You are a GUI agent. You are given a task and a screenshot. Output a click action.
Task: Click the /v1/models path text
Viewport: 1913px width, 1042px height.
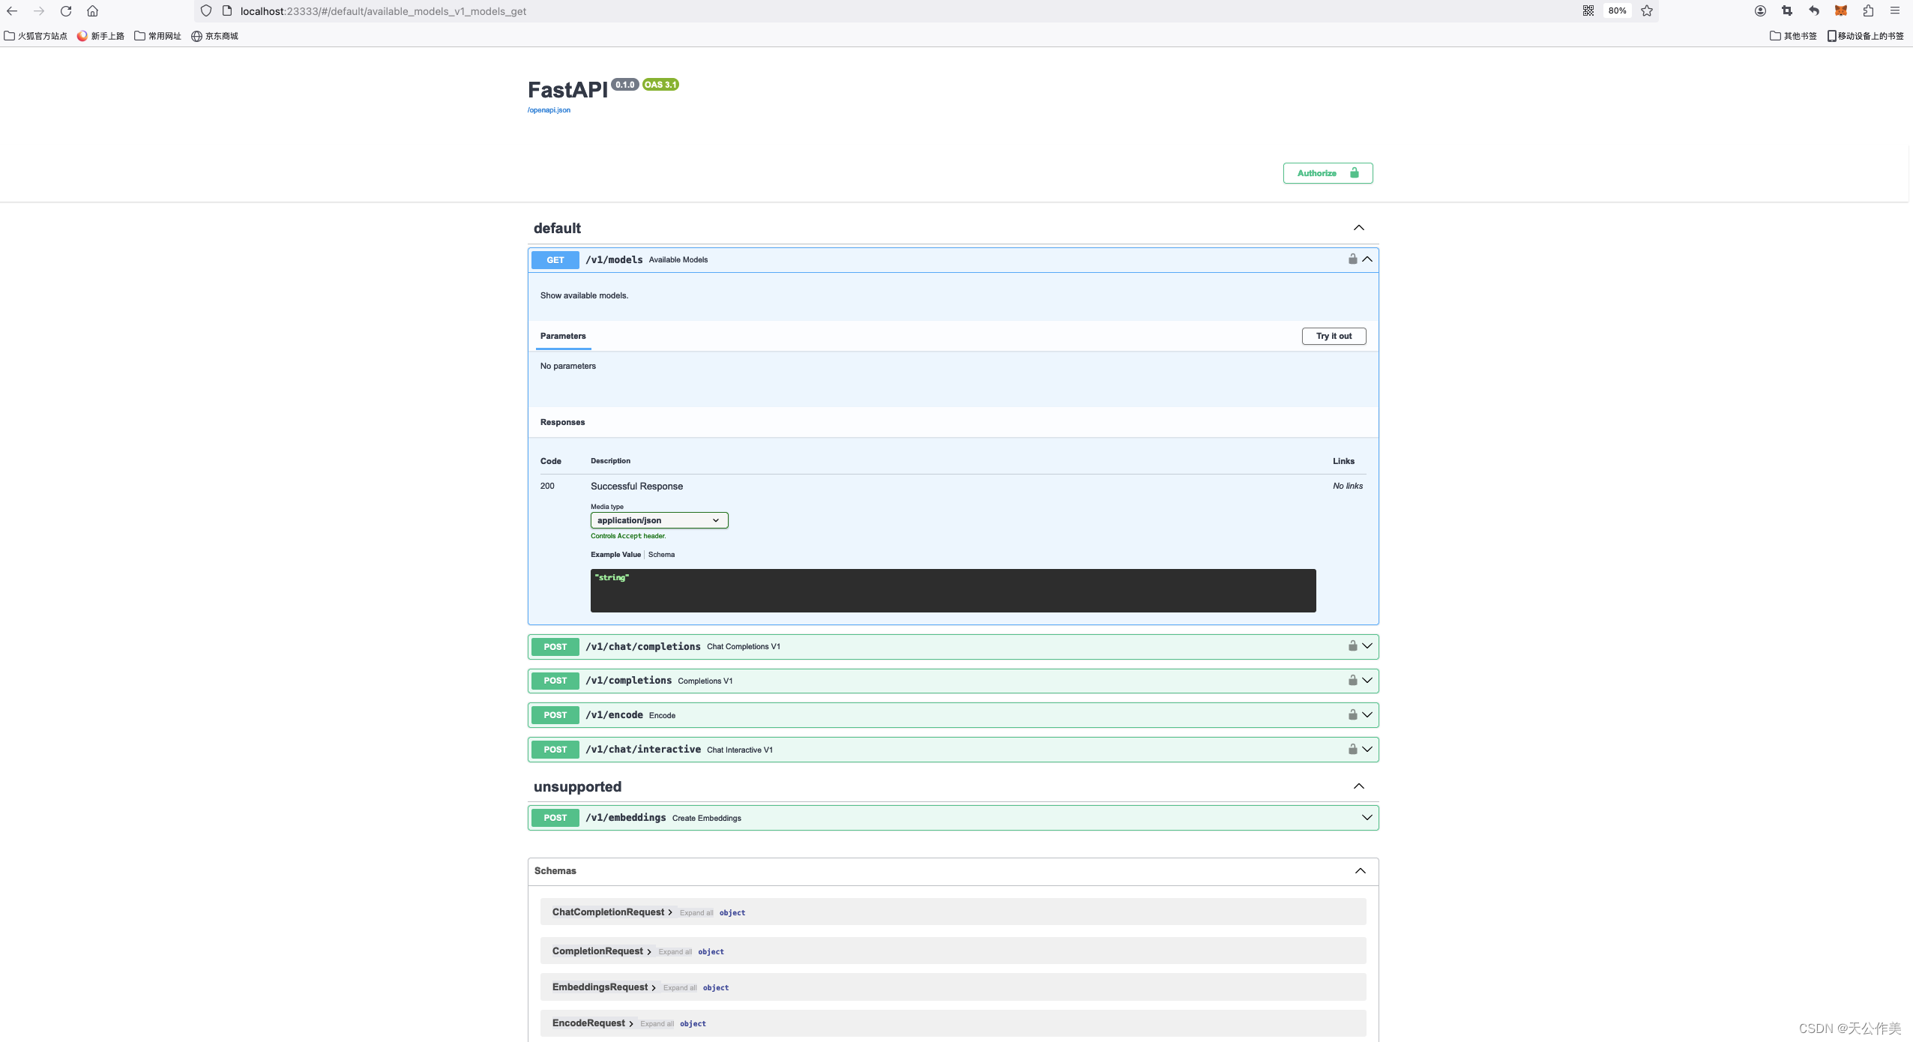pyautogui.click(x=614, y=259)
